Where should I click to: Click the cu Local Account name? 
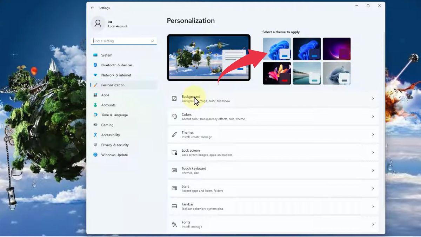pyautogui.click(x=118, y=24)
